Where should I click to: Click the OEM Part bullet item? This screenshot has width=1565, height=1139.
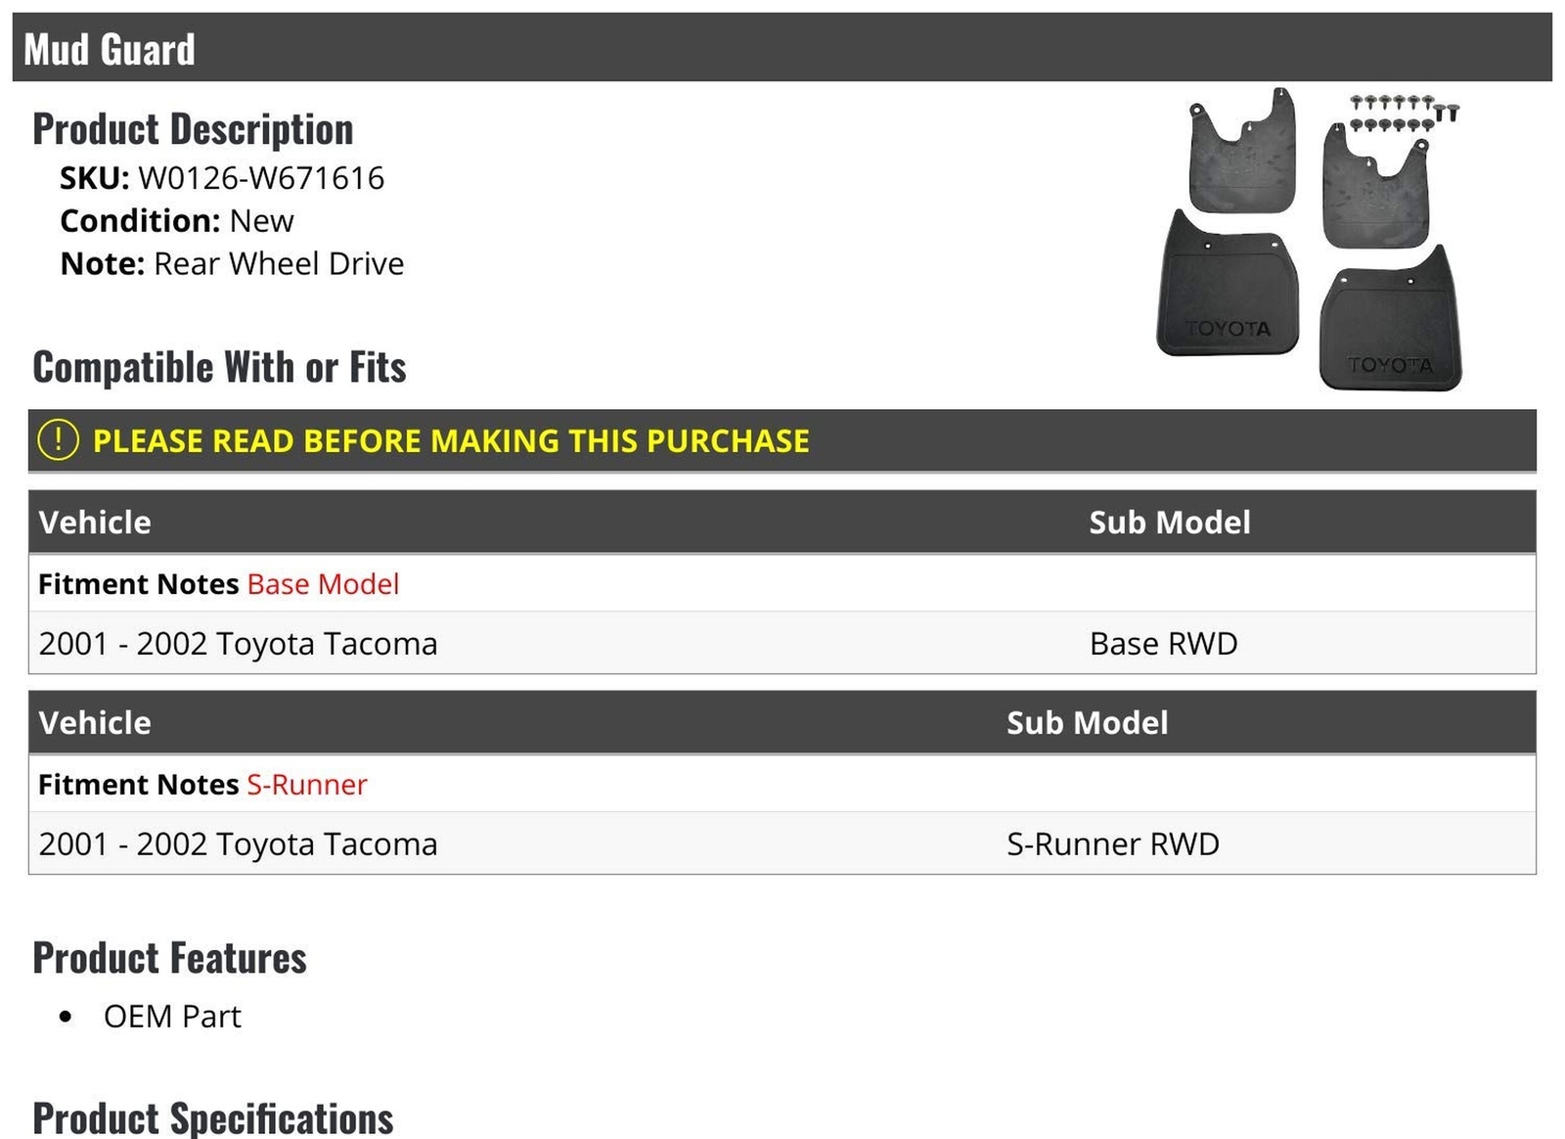pos(172,1017)
